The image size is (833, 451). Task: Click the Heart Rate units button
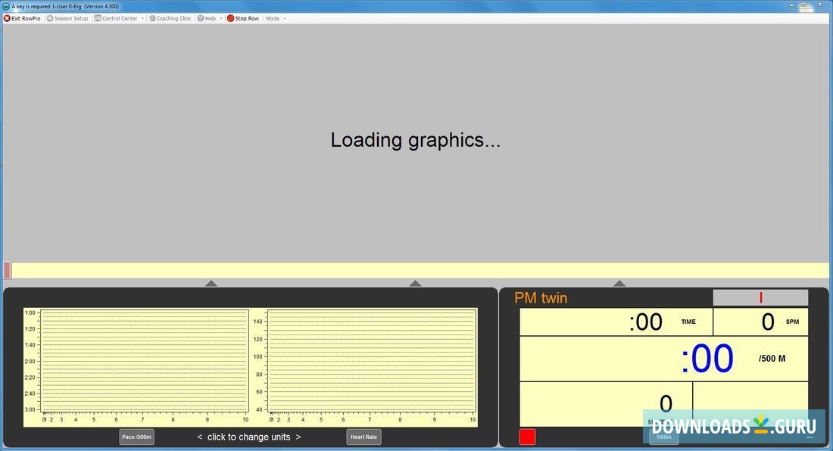point(364,437)
